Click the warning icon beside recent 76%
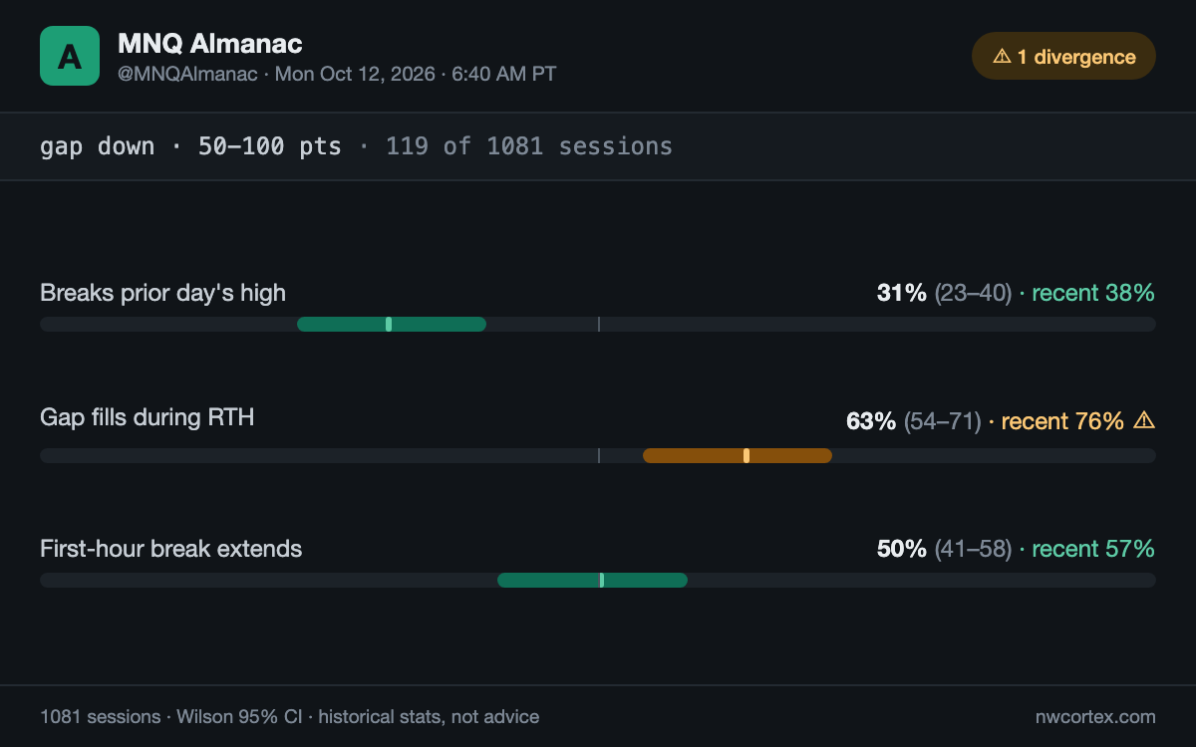Image resolution: width=1196 pixels, height=747 pixels. click(x=1144, y=420)
